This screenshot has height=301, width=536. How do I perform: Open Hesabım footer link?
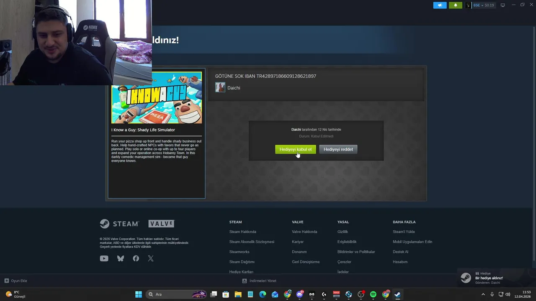400,262
